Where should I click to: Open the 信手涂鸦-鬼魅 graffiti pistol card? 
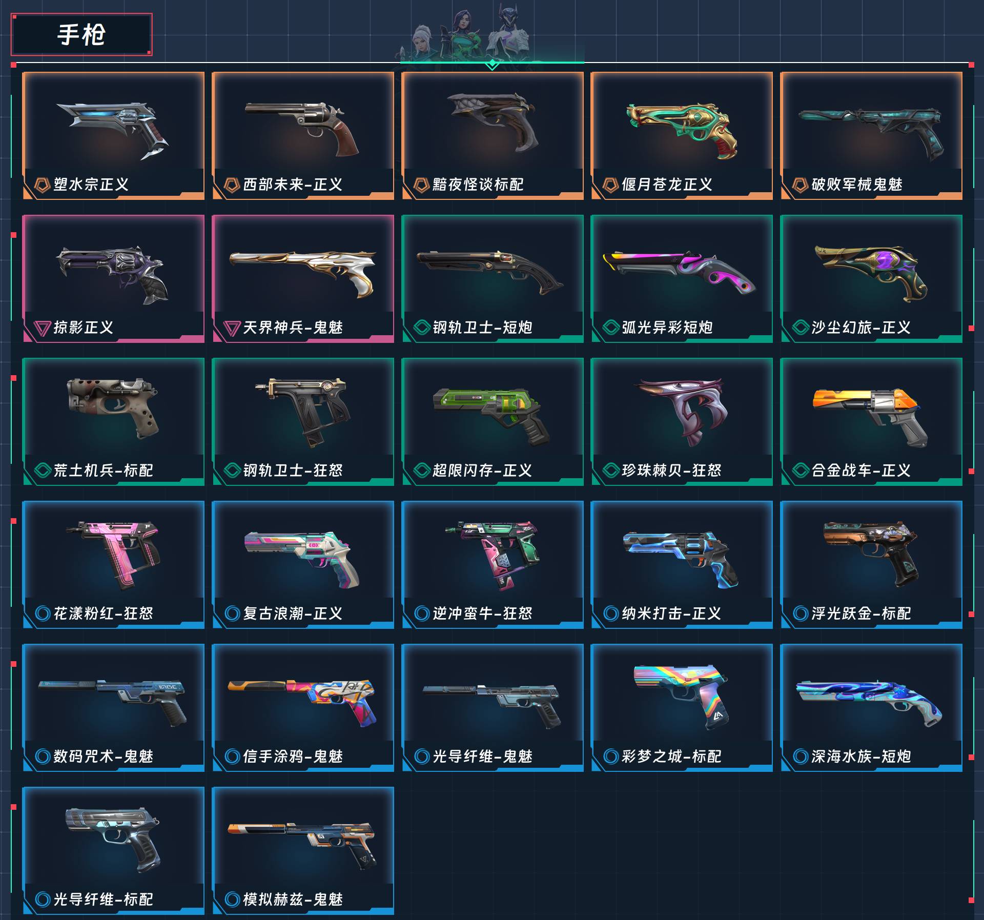coord(303,707)
